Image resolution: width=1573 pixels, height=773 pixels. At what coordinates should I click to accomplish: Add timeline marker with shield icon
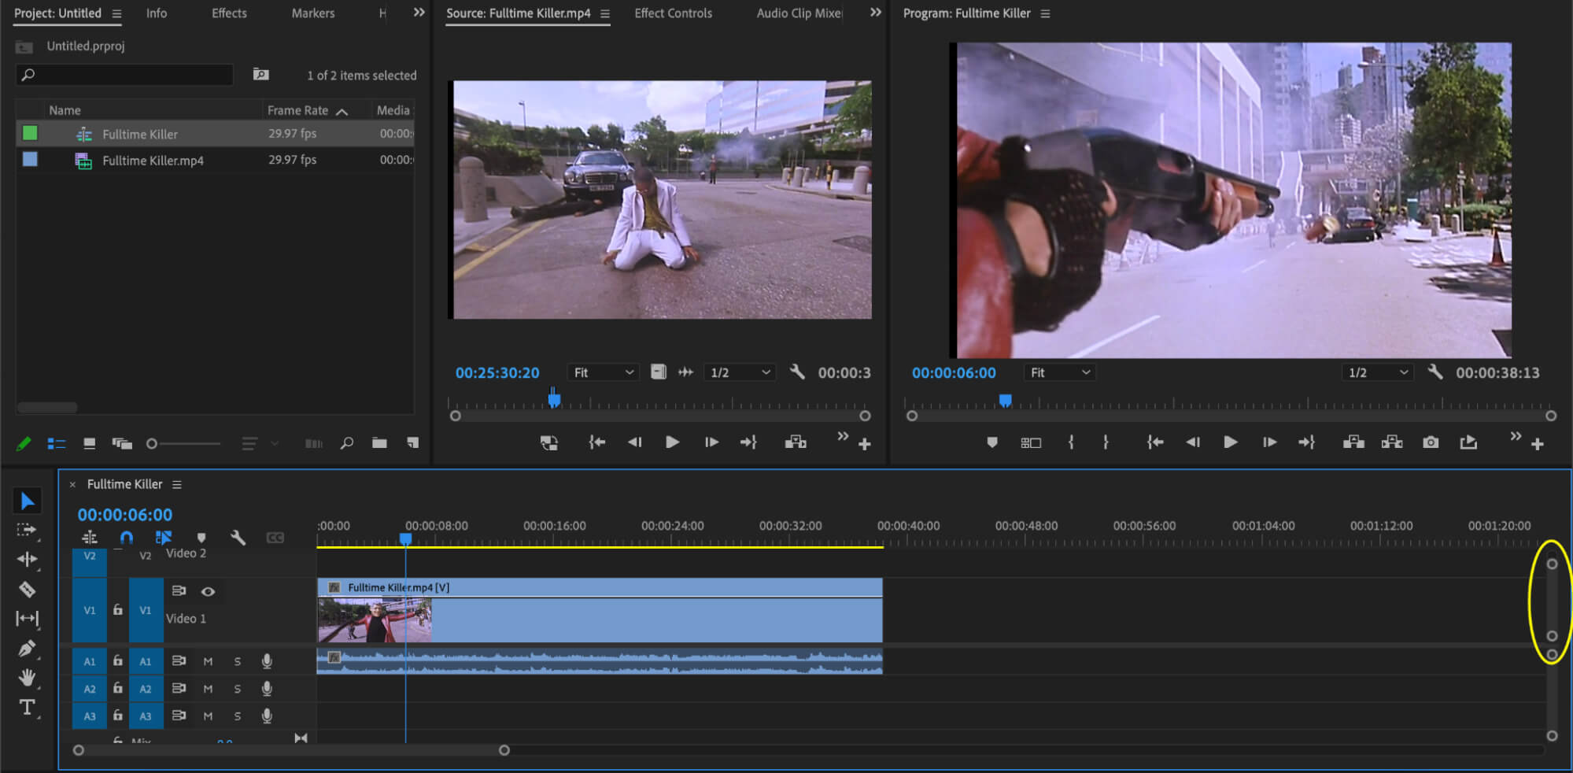(x=201, y=538)
